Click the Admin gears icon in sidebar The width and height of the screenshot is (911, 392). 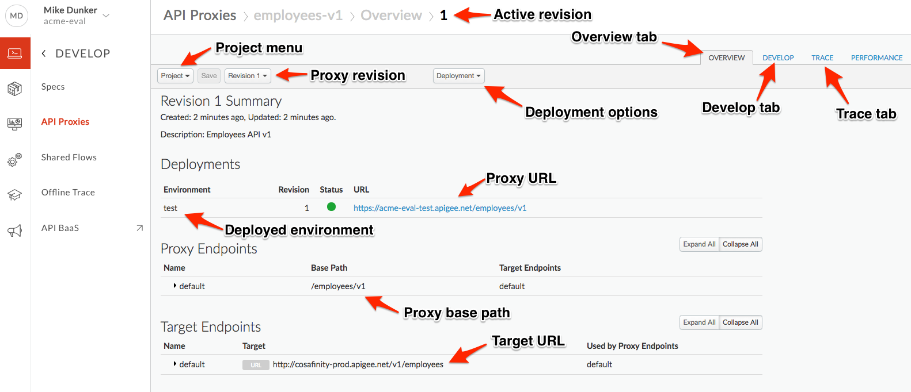15,159
